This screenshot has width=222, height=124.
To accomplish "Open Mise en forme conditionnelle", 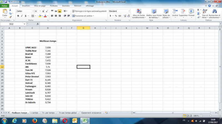I will click(x=139, y=14).
